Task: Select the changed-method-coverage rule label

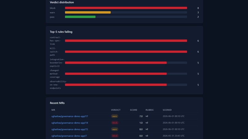Action: click(55, 74)
